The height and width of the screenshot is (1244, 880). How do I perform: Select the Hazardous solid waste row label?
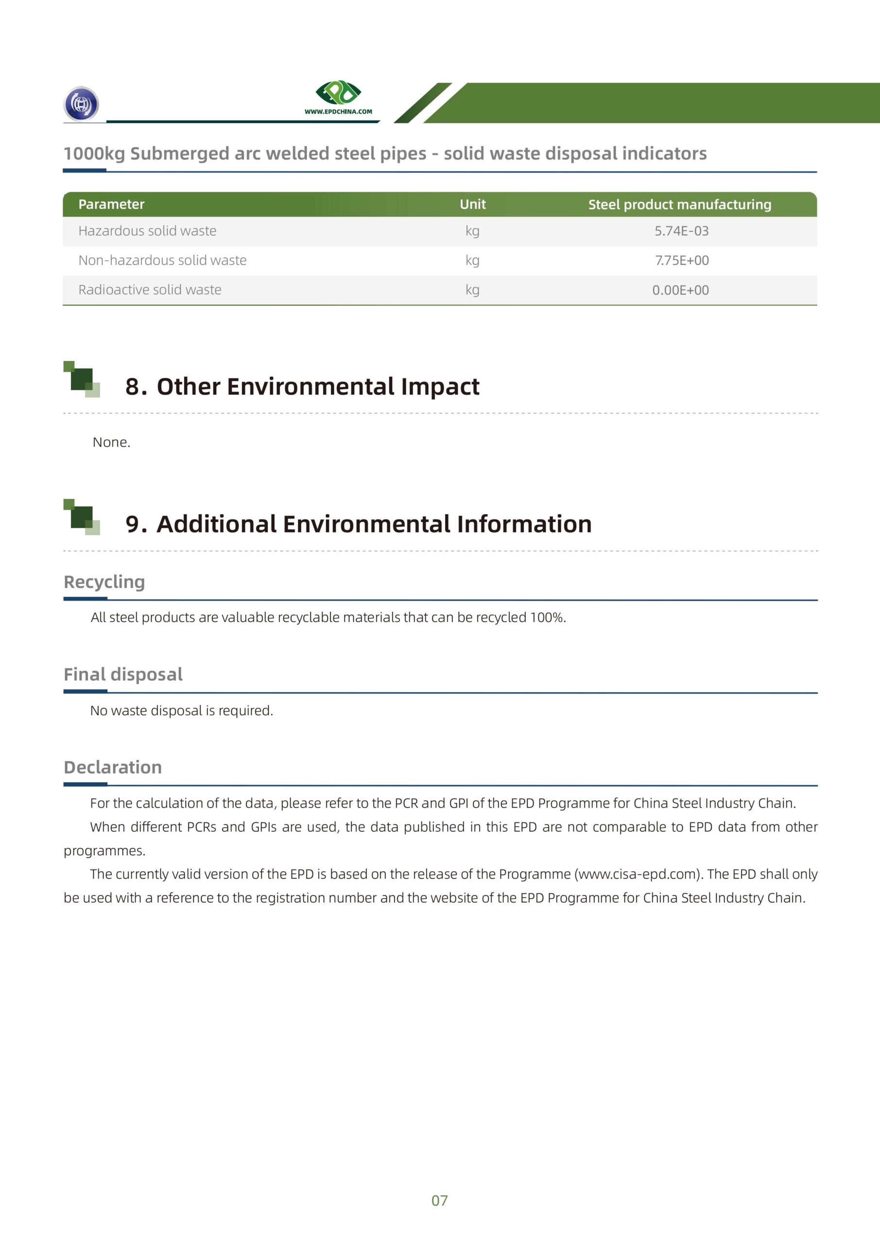[147, 231]
